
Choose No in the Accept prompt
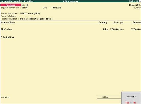pyautogui.click(x=135, y=103)
